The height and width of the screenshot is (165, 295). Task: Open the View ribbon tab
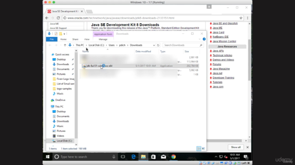[87, 39]
